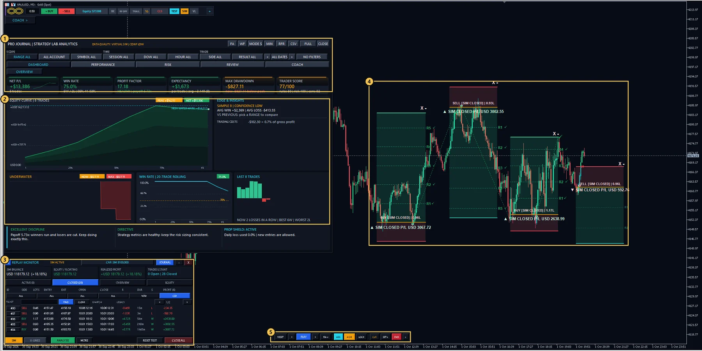Viewport: 702px width, 351px height.
Task: Toggle the VL button in the trade toolbar
Action: coord(194,11)
